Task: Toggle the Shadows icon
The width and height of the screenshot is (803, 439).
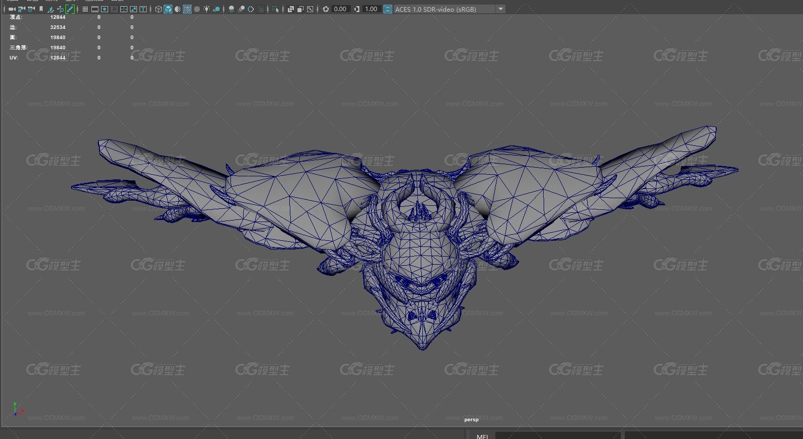Action: 216,9
